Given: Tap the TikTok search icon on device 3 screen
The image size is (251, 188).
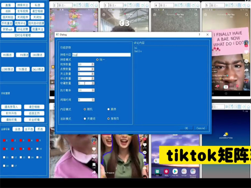Looking at the screenshot, I should tap(145, 15).
